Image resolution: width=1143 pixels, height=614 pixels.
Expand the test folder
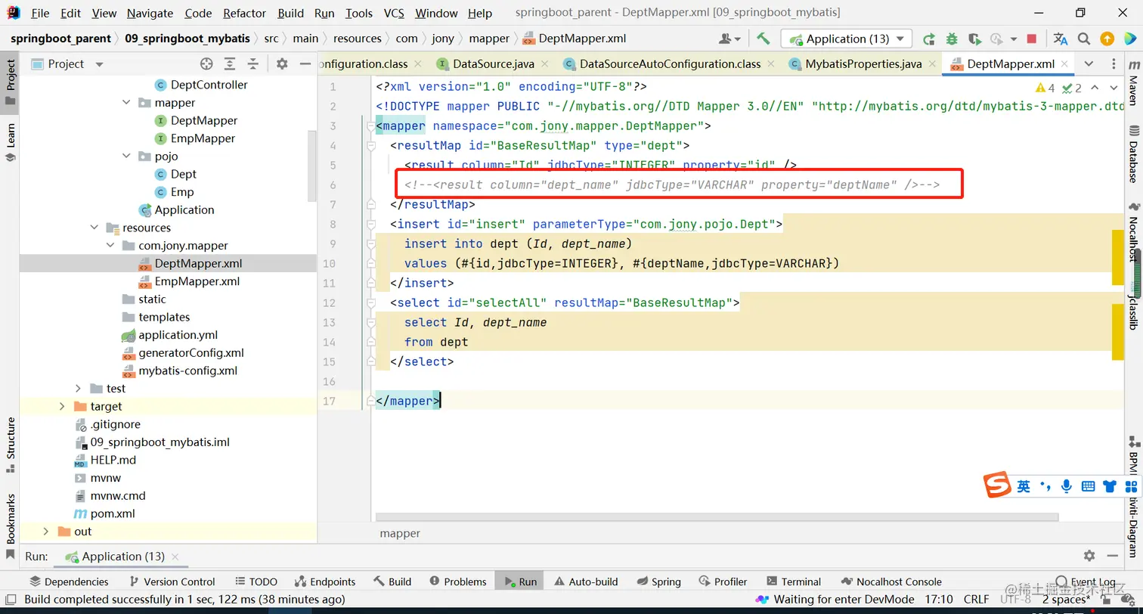[x=78, y=388]
